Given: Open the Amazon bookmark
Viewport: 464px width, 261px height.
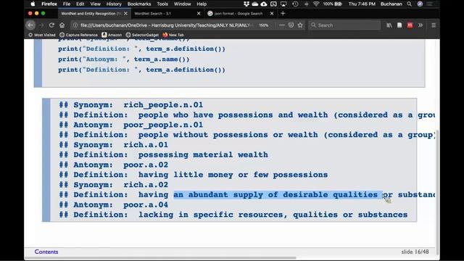Looking at the screenshot, I should (x=112, y=35).
